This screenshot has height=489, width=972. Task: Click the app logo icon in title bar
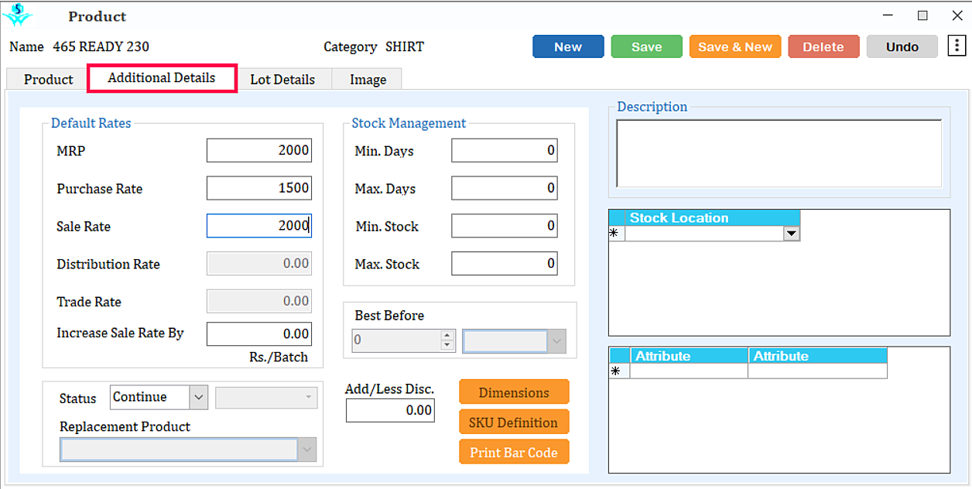click(x=18, y=15)
